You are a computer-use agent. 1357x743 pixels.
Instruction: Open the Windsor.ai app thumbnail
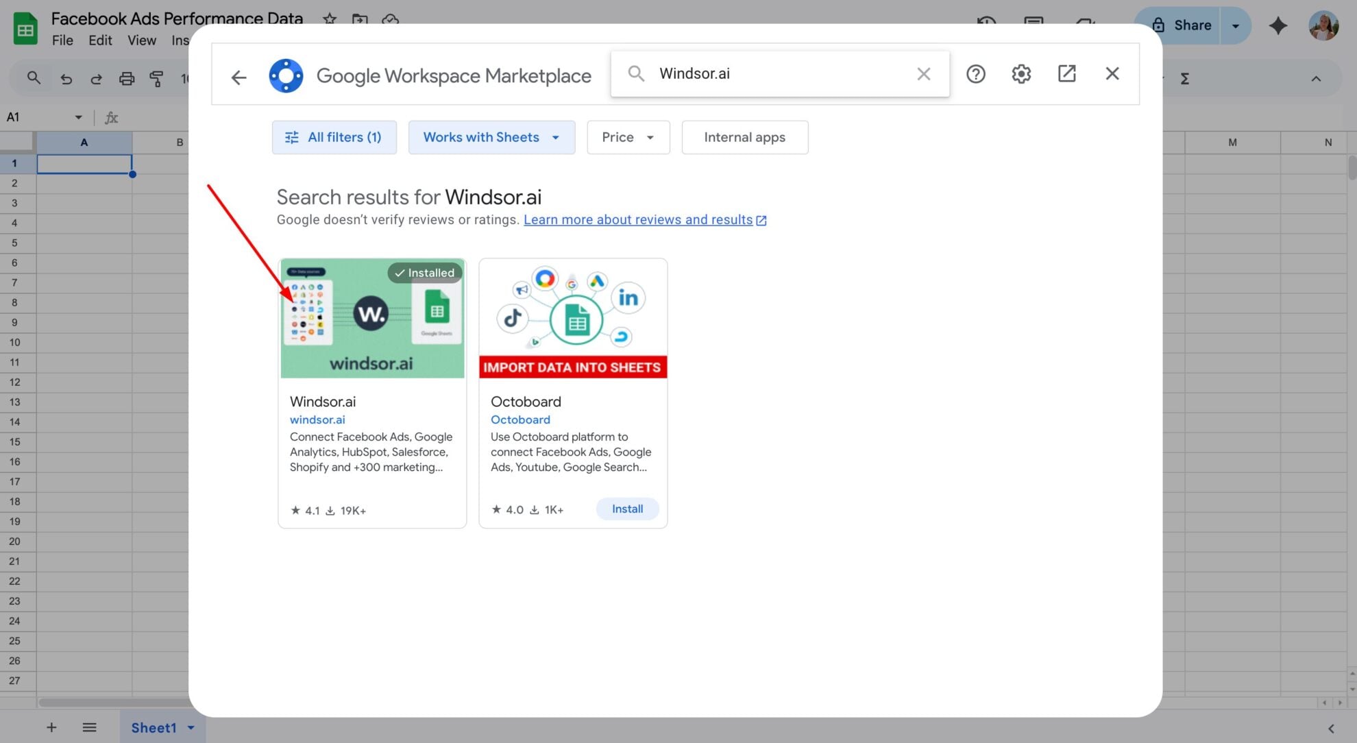372,318
